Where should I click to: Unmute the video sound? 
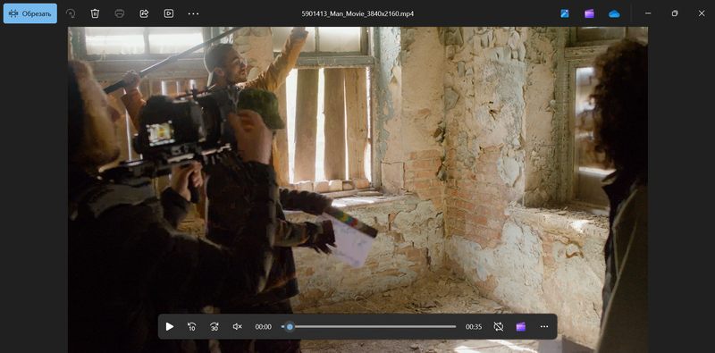pyautogui.click(x=237, y=326)
